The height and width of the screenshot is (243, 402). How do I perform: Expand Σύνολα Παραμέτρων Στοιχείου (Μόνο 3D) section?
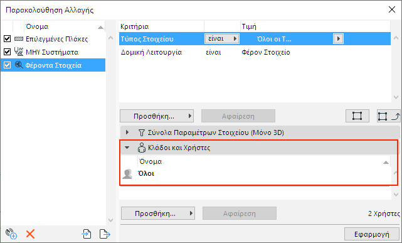pos(127,132)
